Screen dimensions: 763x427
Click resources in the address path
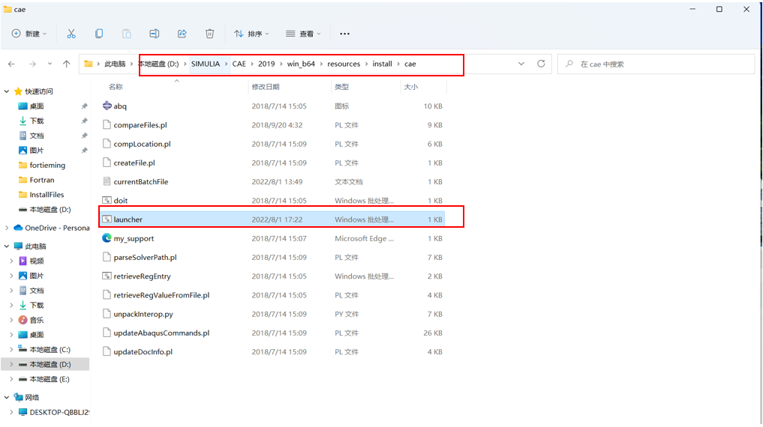tap(344, 64)
